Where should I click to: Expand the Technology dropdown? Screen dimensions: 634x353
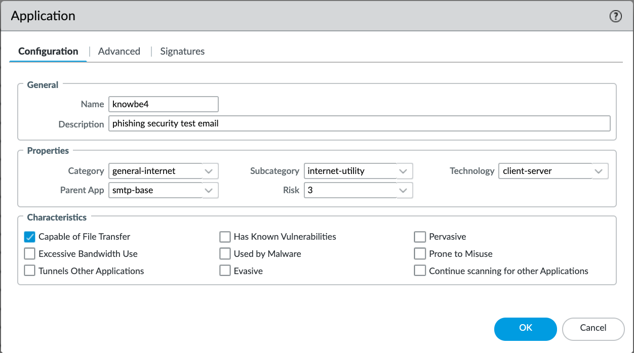(599, 171)
